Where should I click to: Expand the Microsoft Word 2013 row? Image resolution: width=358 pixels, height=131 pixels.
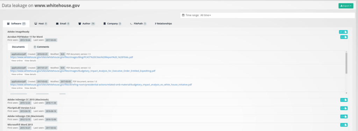20,124
